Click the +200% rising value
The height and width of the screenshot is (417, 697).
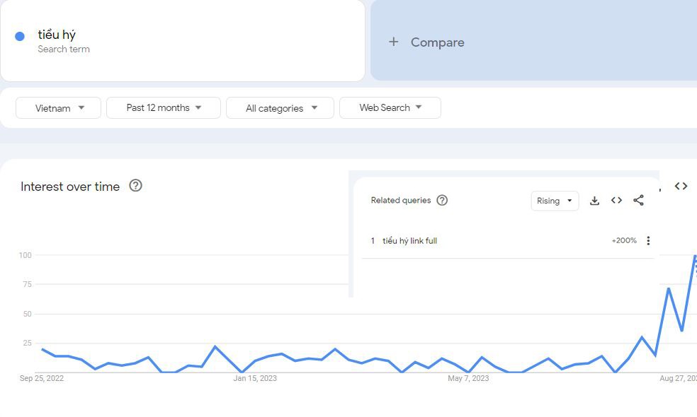[x=624, y=241]
